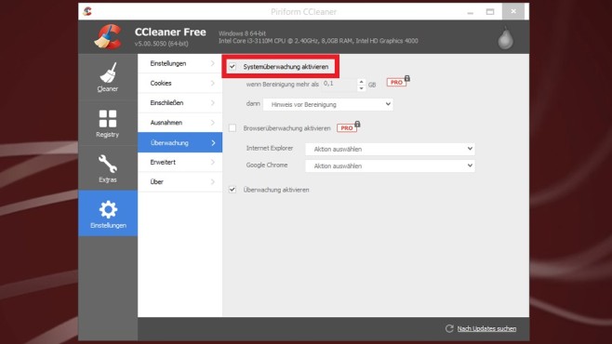Toggle Systemüberwachung aktivieren checkbox
Viewport: 612px width, 344px height.
coord(233,67)
